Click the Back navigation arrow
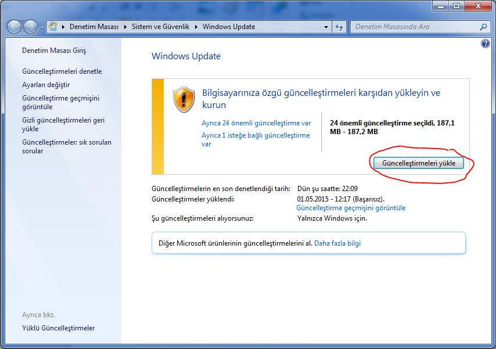This screenshot has width=496, height=349. tap(14, 27)
